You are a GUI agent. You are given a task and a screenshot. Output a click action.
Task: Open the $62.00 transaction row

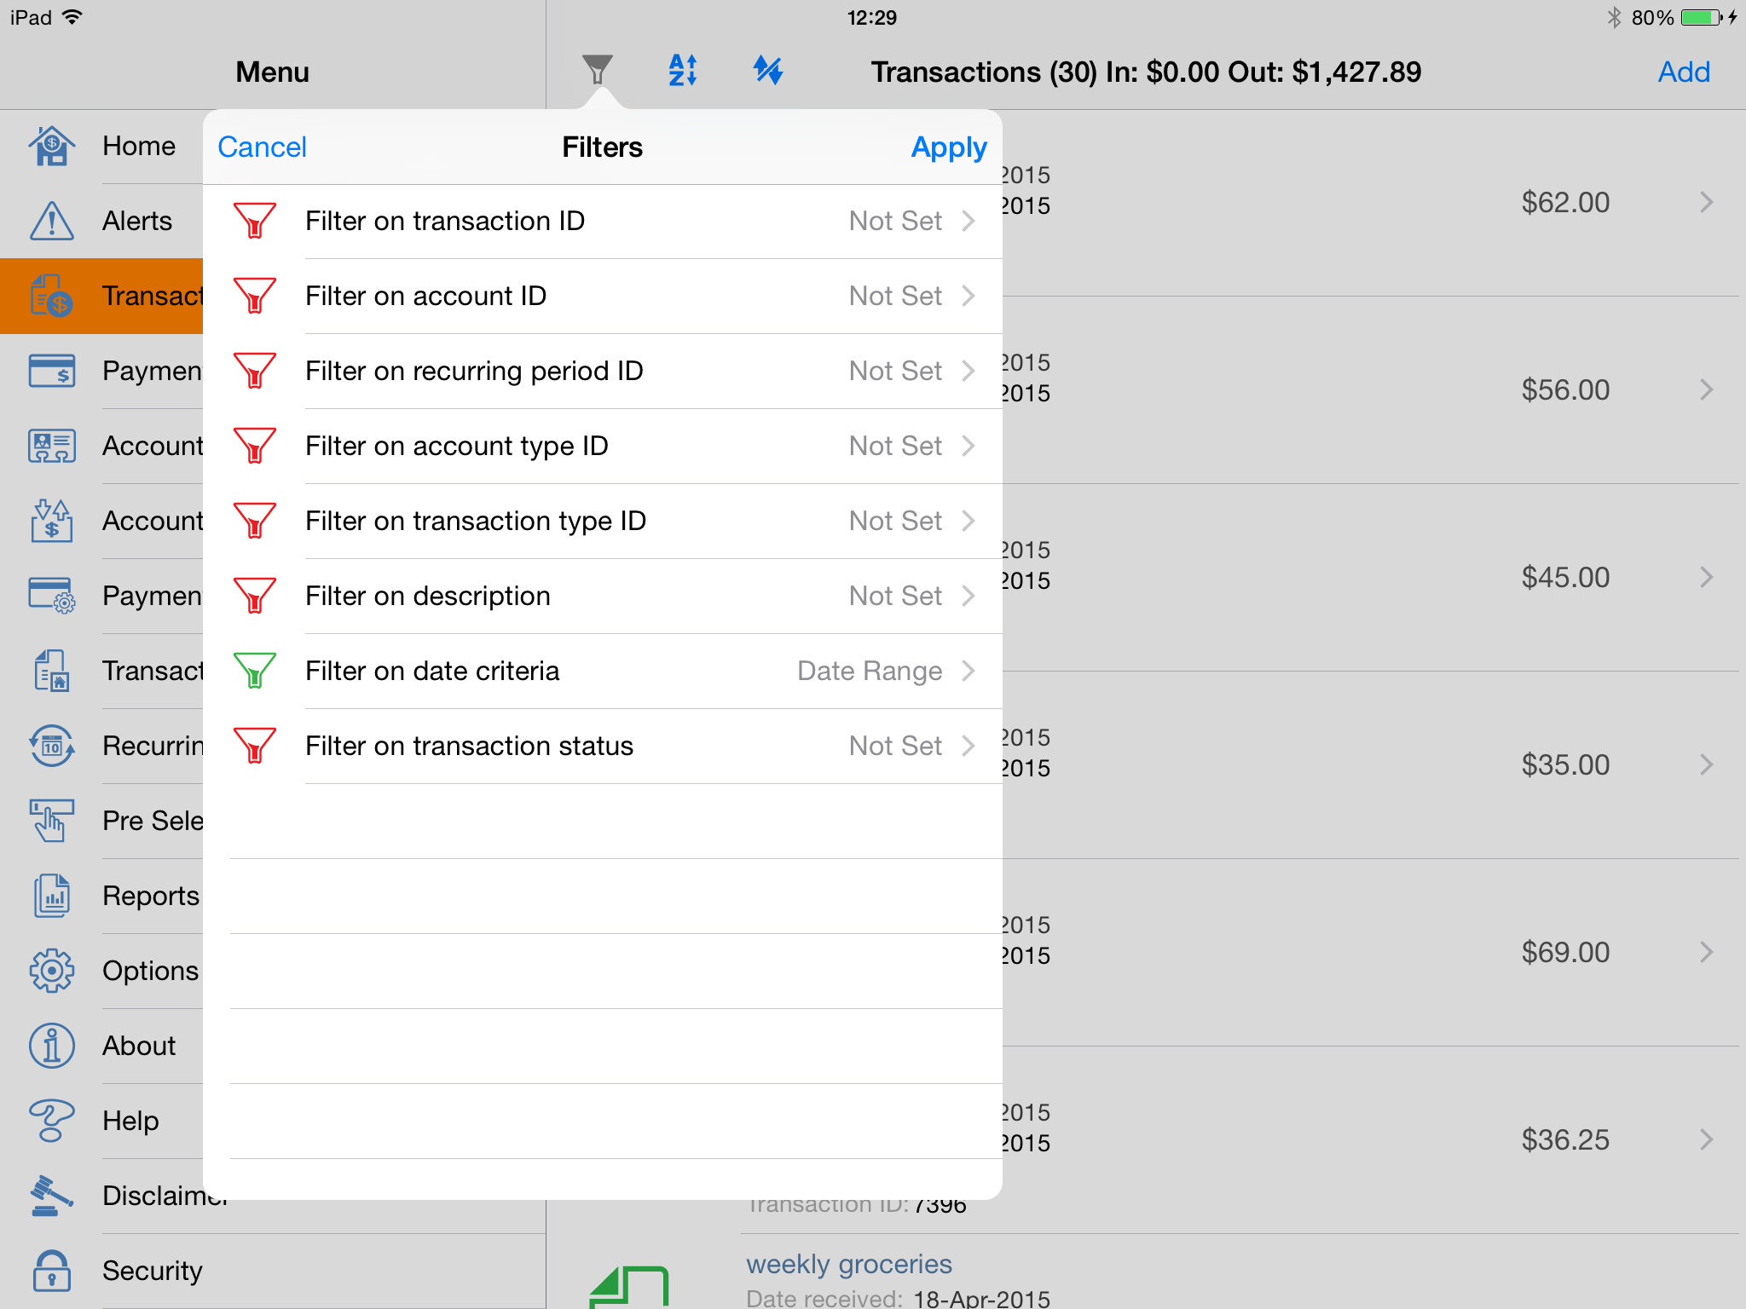coord(1565,203)
